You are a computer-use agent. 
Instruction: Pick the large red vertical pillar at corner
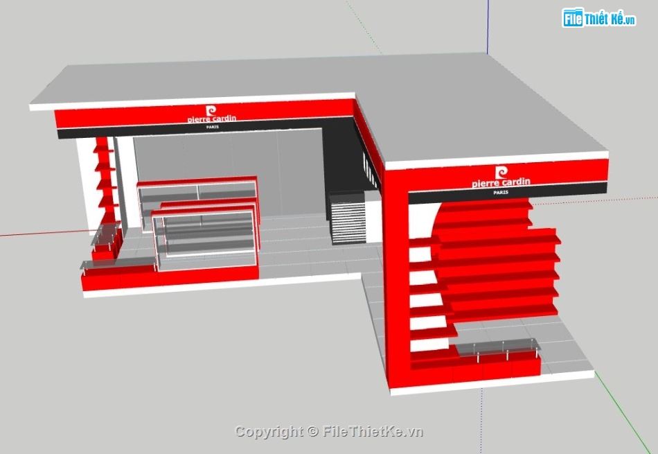coord(396,277)
